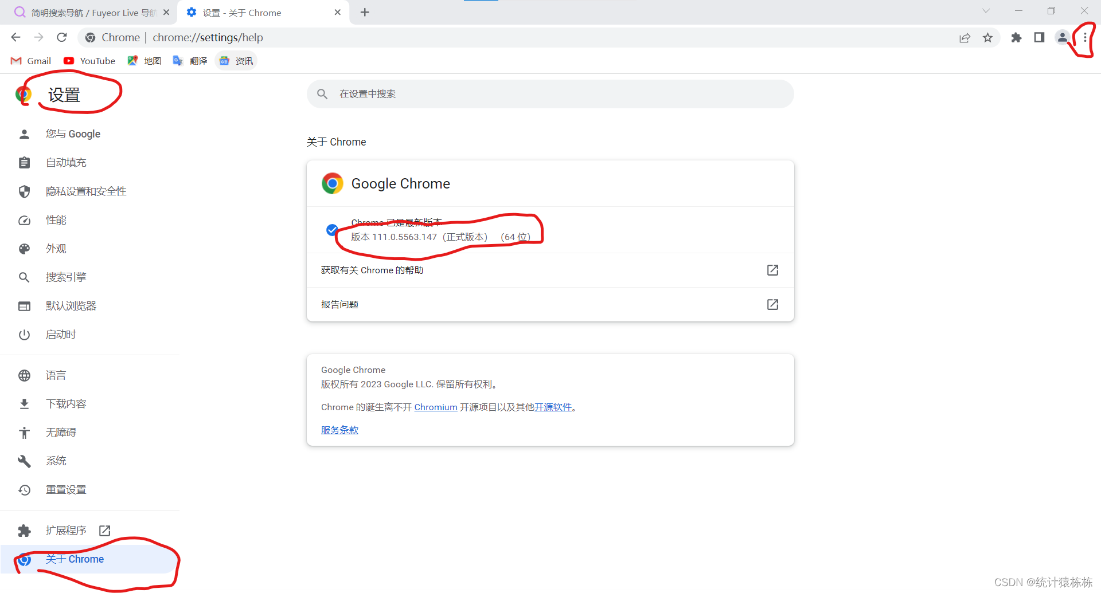Image resolution: width=1101 pixels, height=593 pixels.
Task: Open the Chromium hyperlink
Action: coord(436,407)
